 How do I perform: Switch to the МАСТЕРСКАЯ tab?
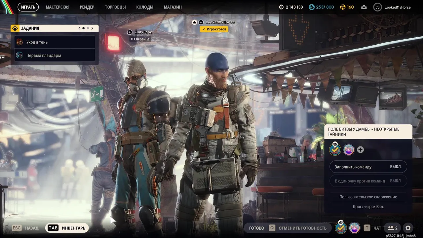tap(58, 7)
